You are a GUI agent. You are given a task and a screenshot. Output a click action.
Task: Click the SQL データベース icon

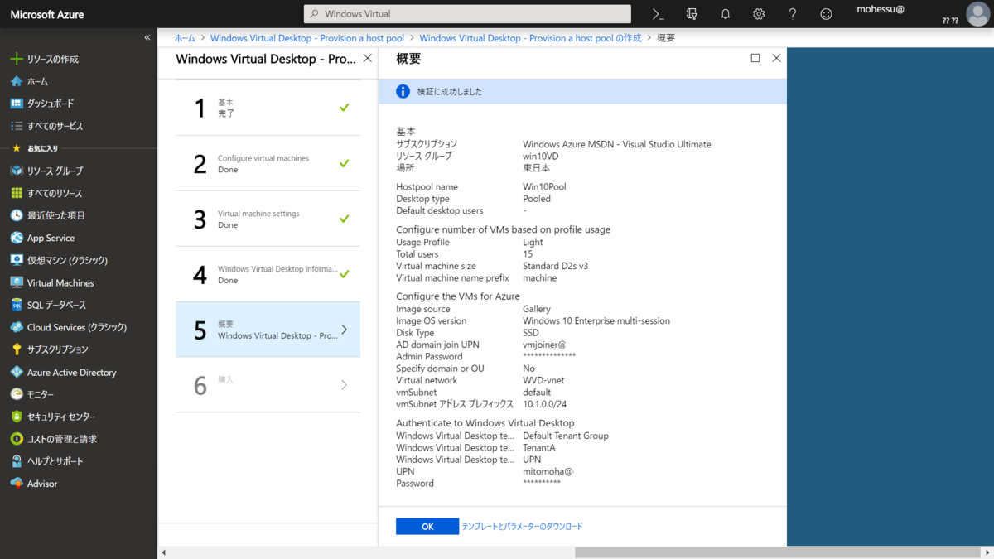[x=16, y=305]
